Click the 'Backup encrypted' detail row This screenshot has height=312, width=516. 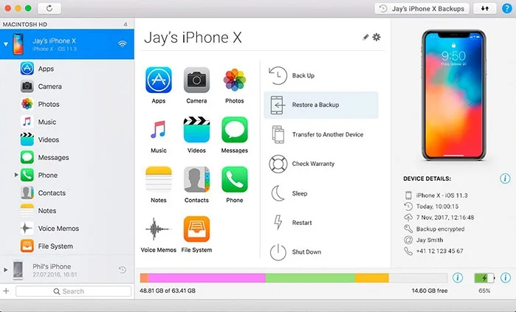click(434, 229)
